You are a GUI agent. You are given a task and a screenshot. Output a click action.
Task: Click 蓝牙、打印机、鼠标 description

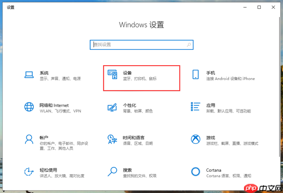pyautogui.click(x=140, y=79)
